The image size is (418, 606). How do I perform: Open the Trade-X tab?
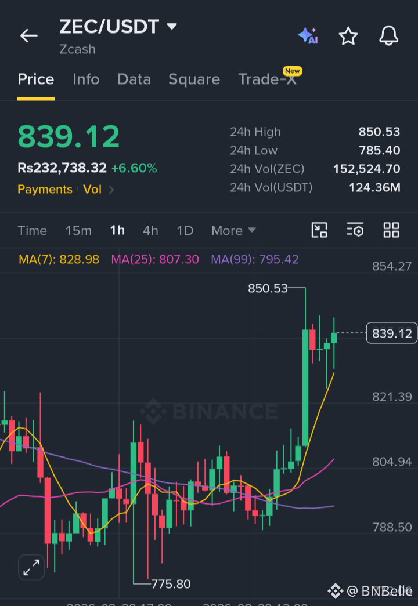(267, 79)
